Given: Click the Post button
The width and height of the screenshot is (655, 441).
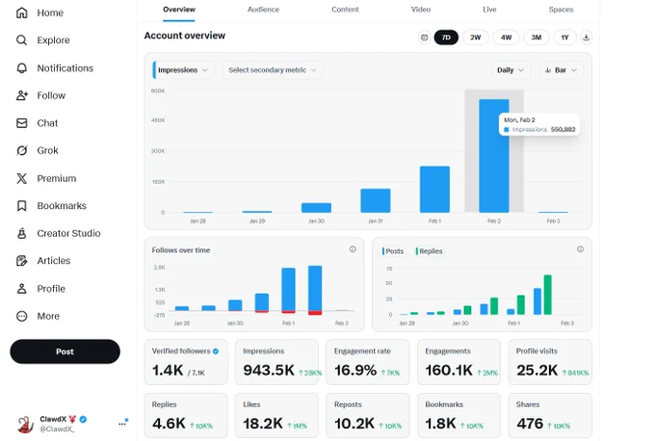Looking at the screenshot, I should 65,351.
